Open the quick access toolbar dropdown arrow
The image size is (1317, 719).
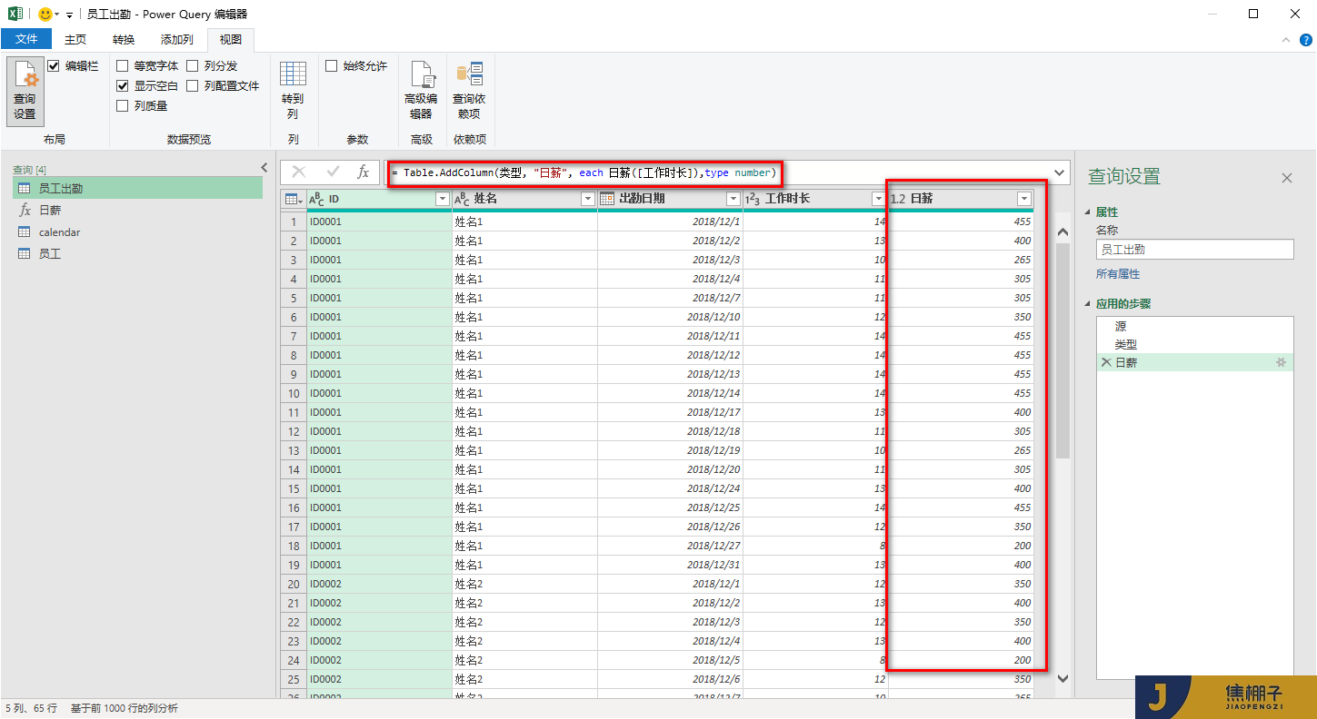click(70, 15)
